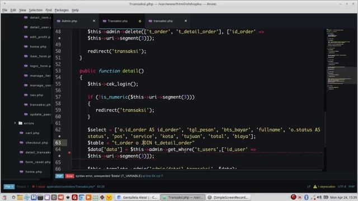The image size is (358, 201).
Task: Click the PHP icon beside detail_item file
Action: pos(26,17)
